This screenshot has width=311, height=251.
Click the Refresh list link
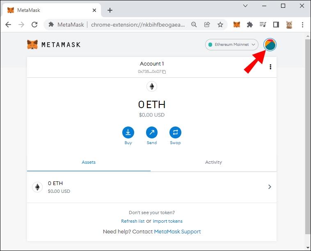click(x=133, y=221)
